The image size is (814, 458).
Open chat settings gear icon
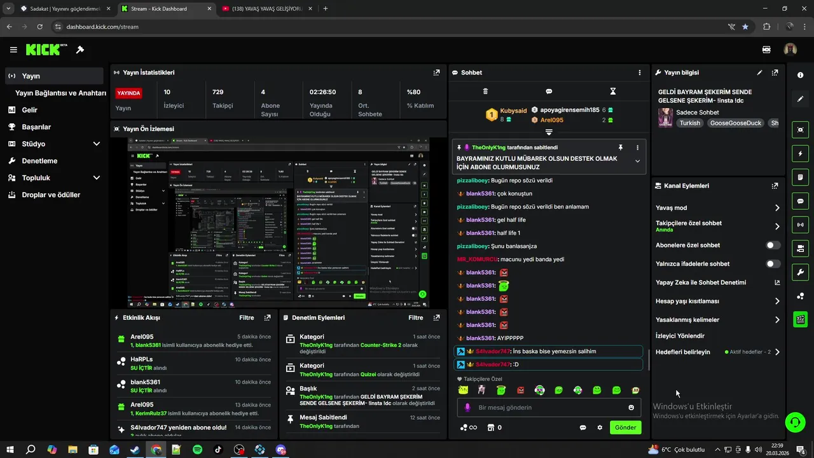coord(599,427)
